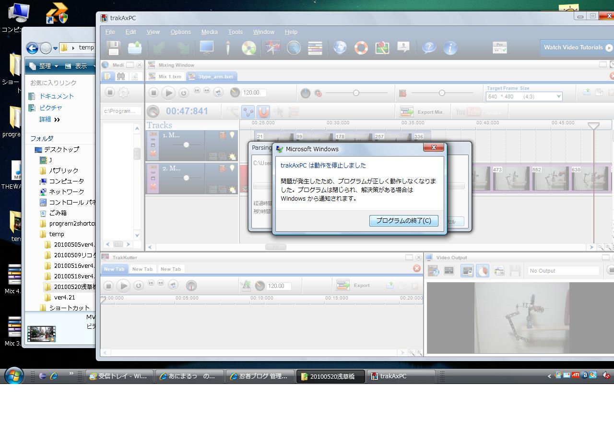Click the gear settings icon in Media panel

pos(123,93)
